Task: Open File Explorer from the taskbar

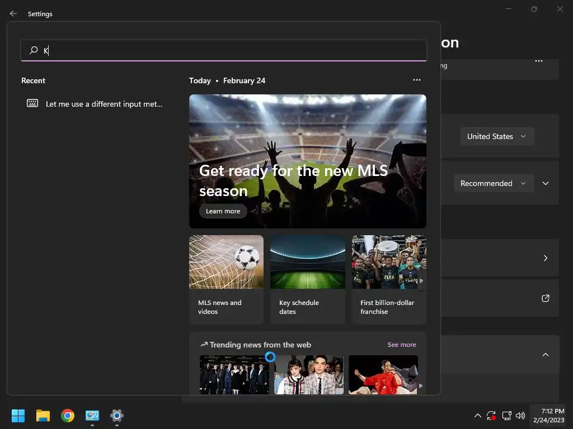Action: [x=43, y=416]
